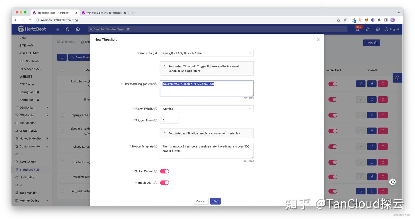
Task: Open the Metric Target dropdown
Action: coord(206,53)
